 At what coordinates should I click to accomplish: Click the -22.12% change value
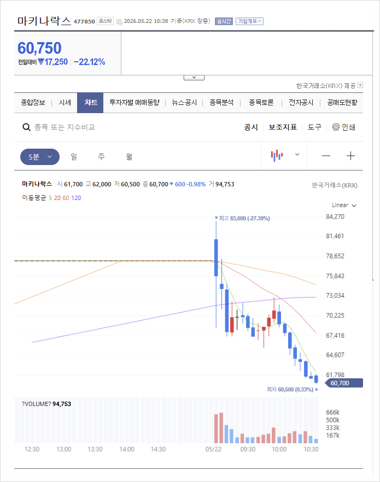click(x=90, y=62)
